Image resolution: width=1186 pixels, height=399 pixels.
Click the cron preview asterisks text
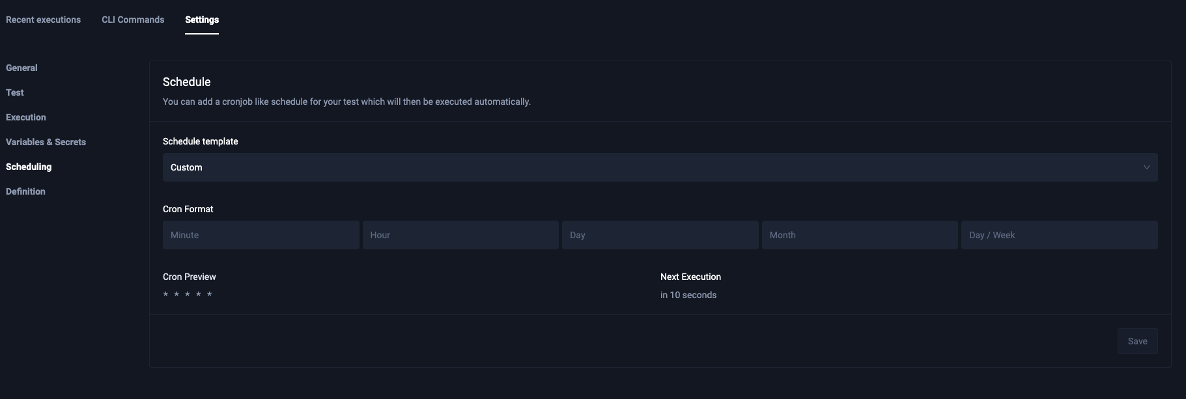click(x=188, y=295)
